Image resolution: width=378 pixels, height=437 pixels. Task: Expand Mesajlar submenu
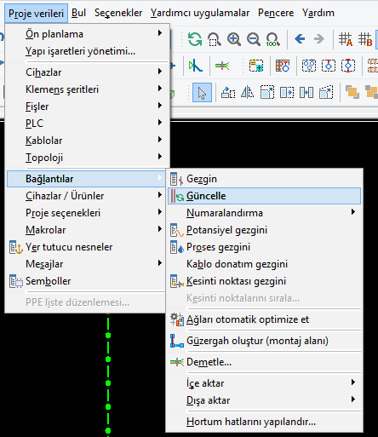click(86, 264)
